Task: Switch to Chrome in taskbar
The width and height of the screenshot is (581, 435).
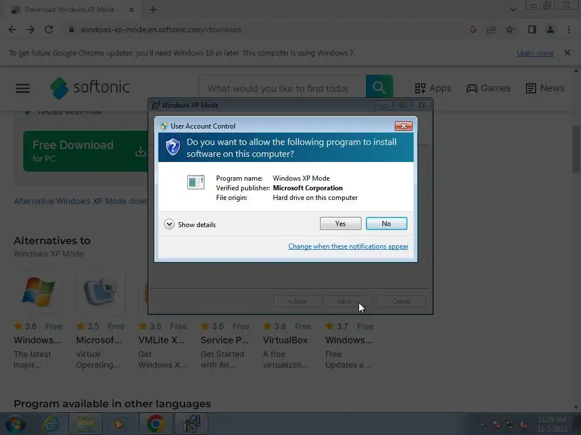Action: (155, 424)
